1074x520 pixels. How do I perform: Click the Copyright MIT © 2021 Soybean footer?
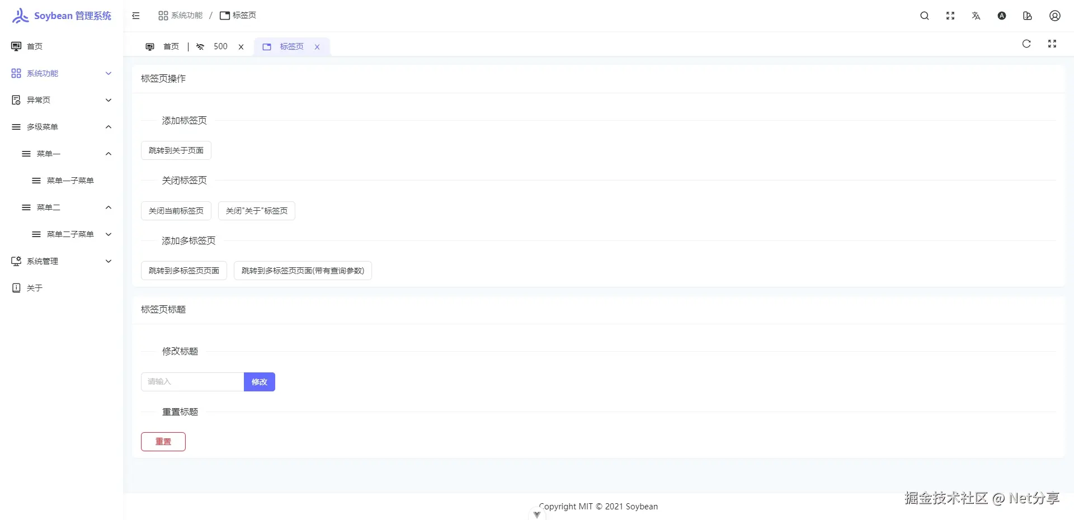(x=599, y=507)
